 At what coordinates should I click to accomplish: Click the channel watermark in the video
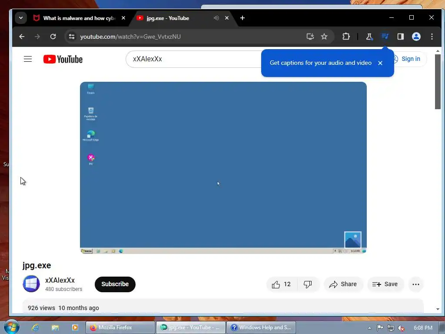353,240
